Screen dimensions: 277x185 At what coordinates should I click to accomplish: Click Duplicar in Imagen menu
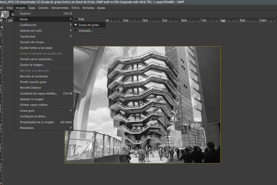click(26, 14)
